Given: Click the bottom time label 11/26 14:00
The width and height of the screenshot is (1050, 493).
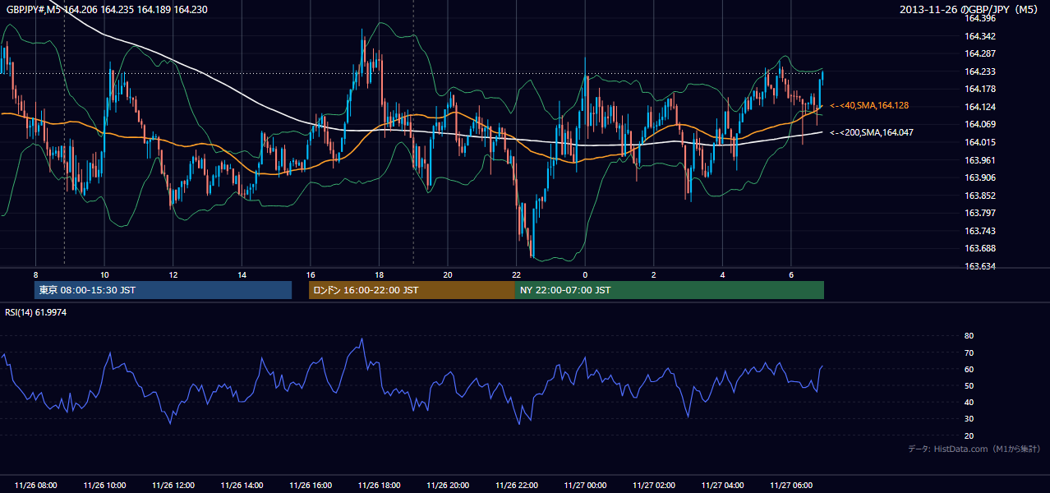Looking at the screenshot, I should click(242, 486).
